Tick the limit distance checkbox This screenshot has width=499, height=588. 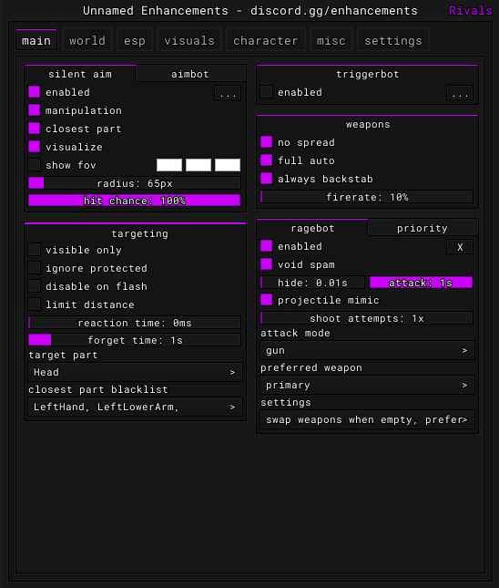(x=34, y=304)
